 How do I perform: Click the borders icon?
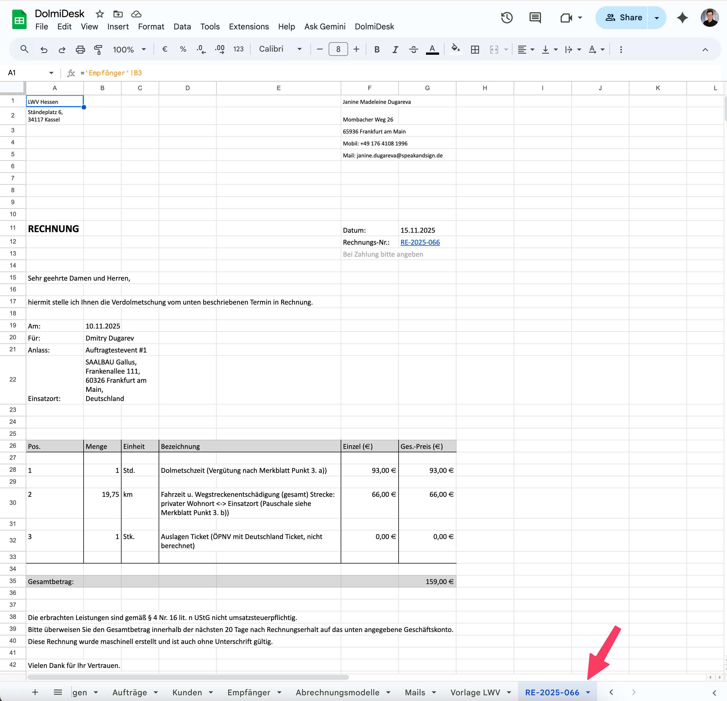(475, 49)
